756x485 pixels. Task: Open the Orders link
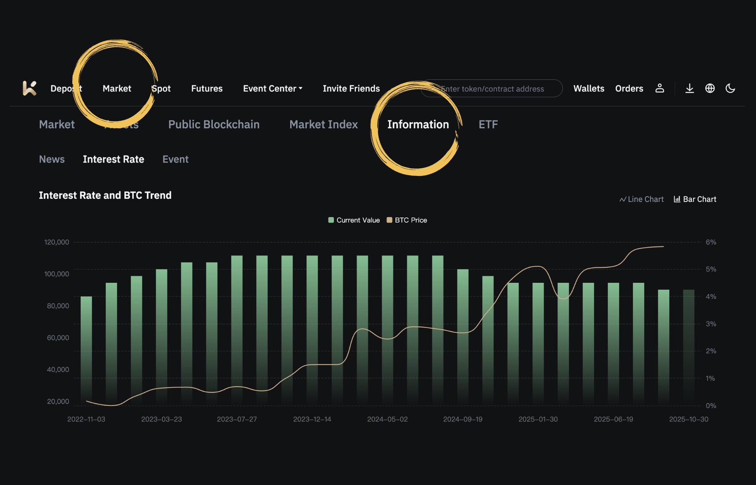[629, 88]
